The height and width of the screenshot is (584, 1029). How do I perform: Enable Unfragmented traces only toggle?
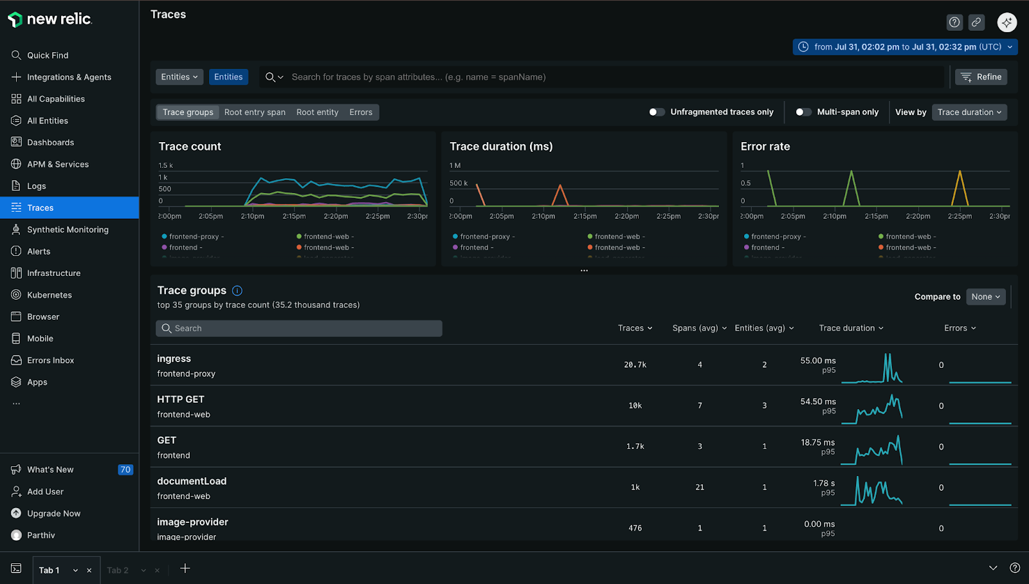pos(656,112)
